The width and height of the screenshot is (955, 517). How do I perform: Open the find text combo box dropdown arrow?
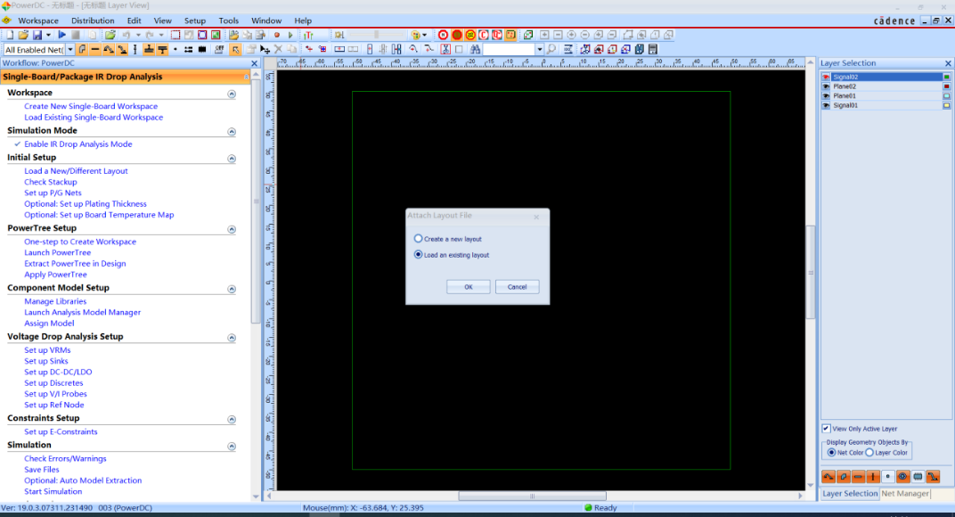tap(540, 49)
